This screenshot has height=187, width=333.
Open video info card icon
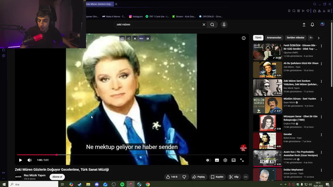click(x=244, y=38)
